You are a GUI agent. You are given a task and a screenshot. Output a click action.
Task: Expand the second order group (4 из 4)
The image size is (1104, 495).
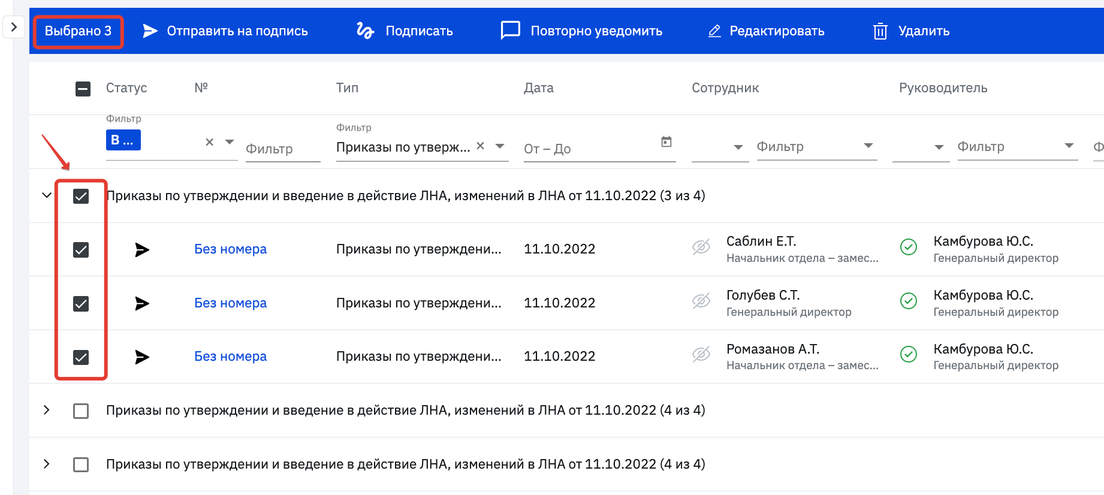(x=46, y=410)
